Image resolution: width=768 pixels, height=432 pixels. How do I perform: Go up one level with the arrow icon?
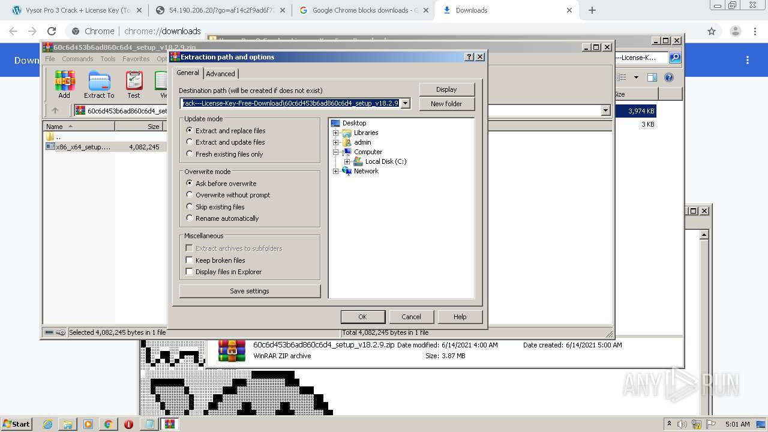pos(55,110)
